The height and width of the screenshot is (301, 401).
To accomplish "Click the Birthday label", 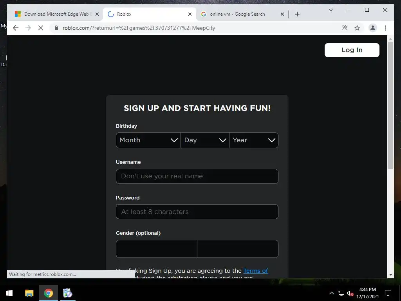I will pyautogui.click(x=126, y=126).
